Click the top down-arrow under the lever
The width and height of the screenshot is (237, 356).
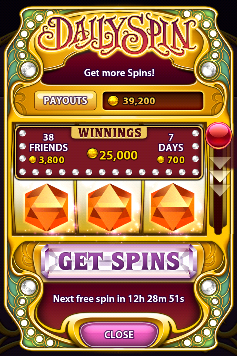click(220, 163)
